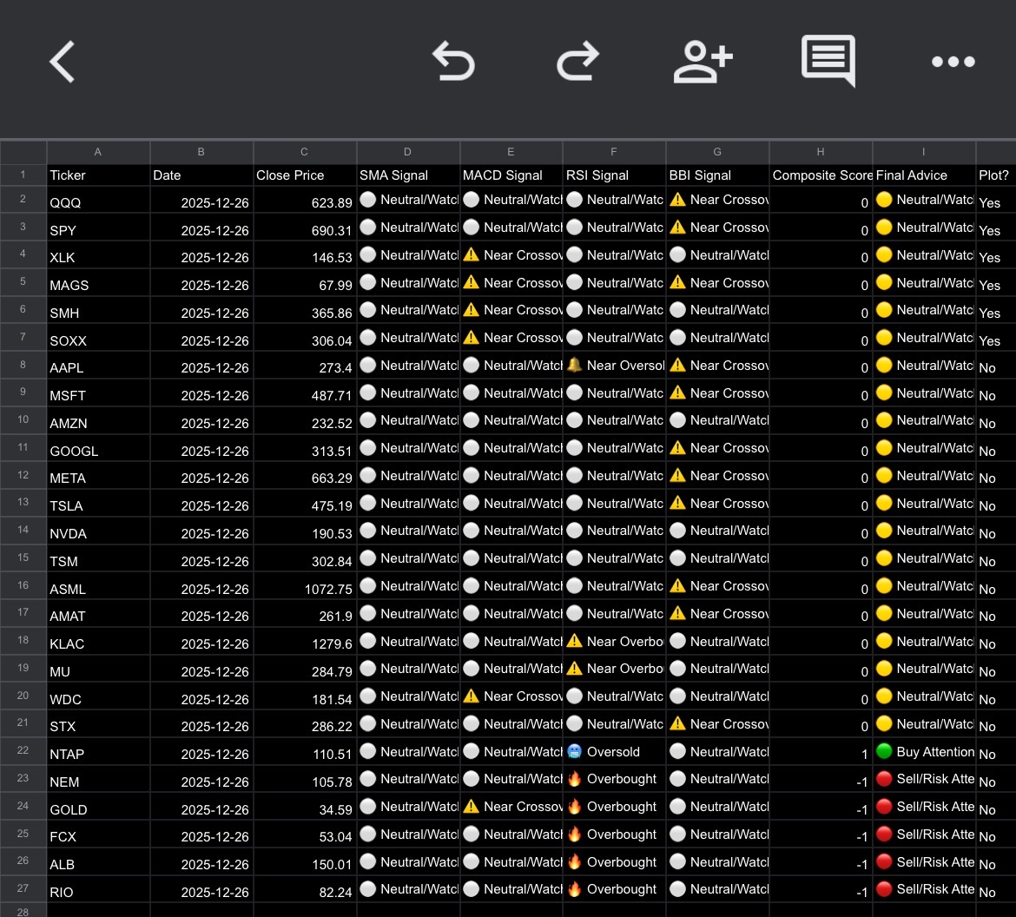The height and width of the screenshot is (917, 1016).
Task: Select NTAP's Buy Attention advice cell
Action: (923, 751)
